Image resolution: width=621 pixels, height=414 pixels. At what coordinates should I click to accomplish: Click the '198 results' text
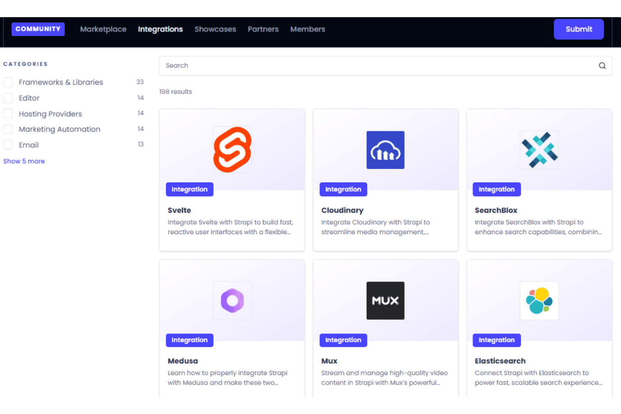click(x=175, y=91)
